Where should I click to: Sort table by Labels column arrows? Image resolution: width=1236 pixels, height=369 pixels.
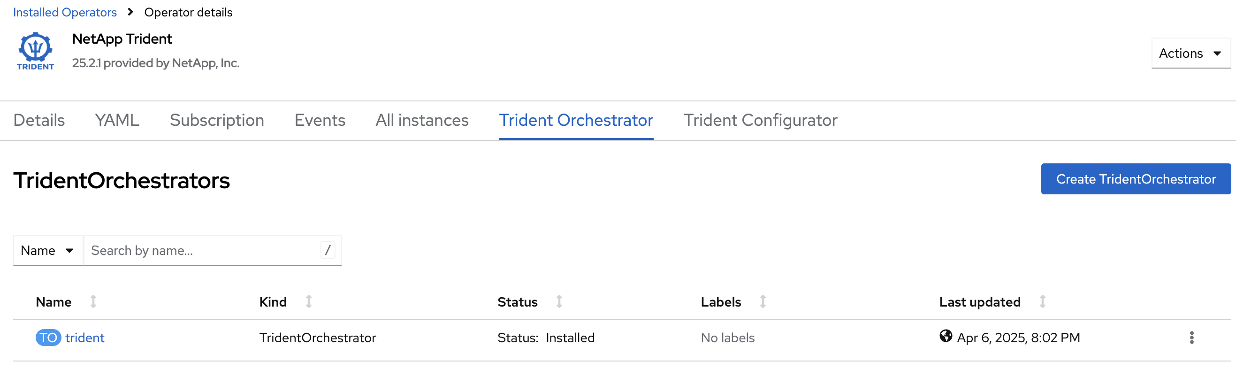(763, 302)
